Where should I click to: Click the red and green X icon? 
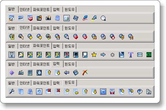(x=85, y=72)
